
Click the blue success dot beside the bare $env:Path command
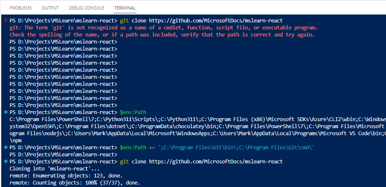click(x=5, y=112)
